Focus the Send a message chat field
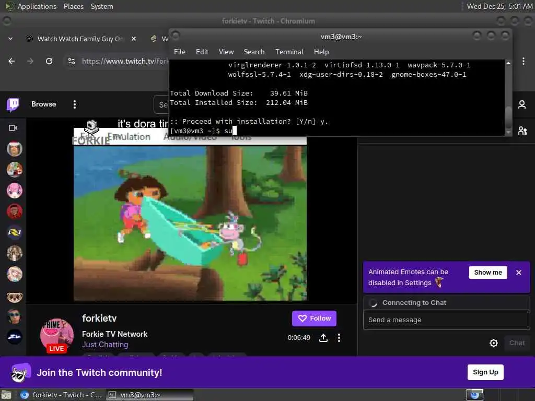Viewport: 535px width, 401px height. pyautogui.click(x=446, y=320)
